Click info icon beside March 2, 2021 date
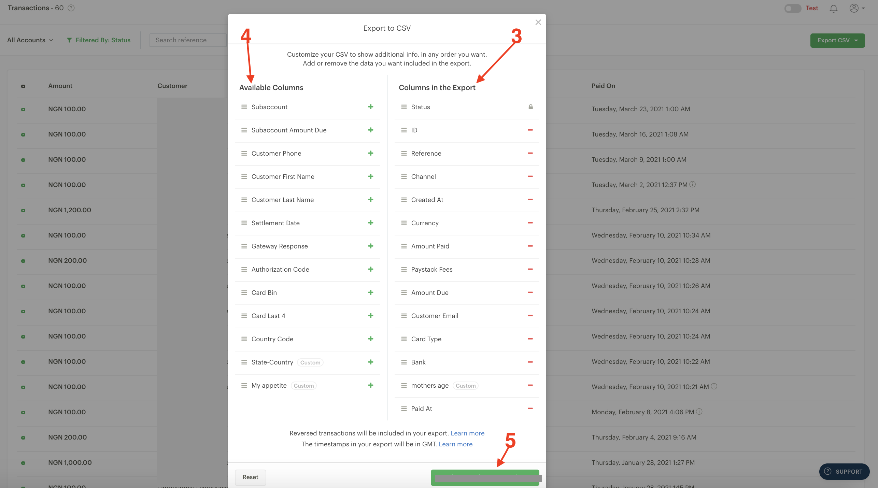 coord(692,184)
